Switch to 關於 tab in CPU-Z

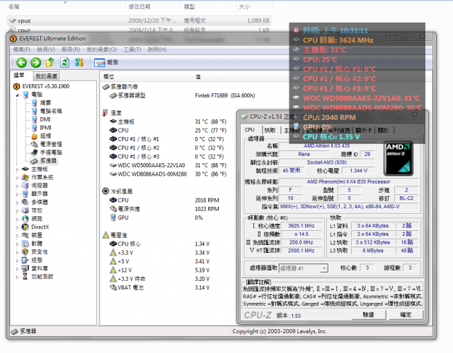383,131
